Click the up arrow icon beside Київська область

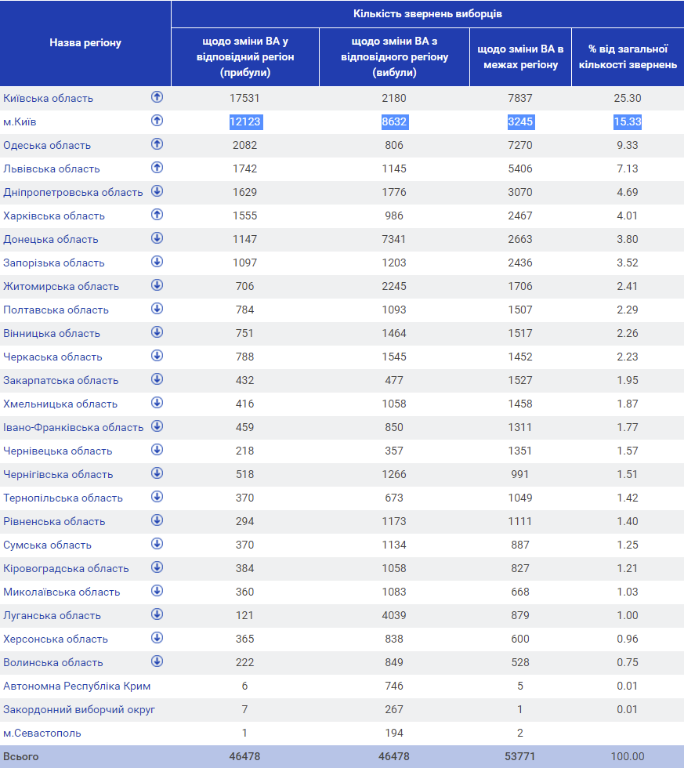[x=157, y=97]
